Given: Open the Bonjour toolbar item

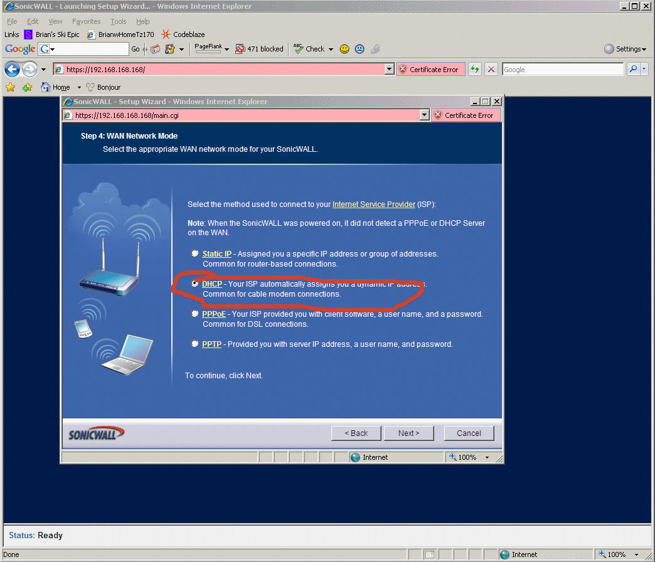Looking at the screenshot, I should tap(103, 87).
